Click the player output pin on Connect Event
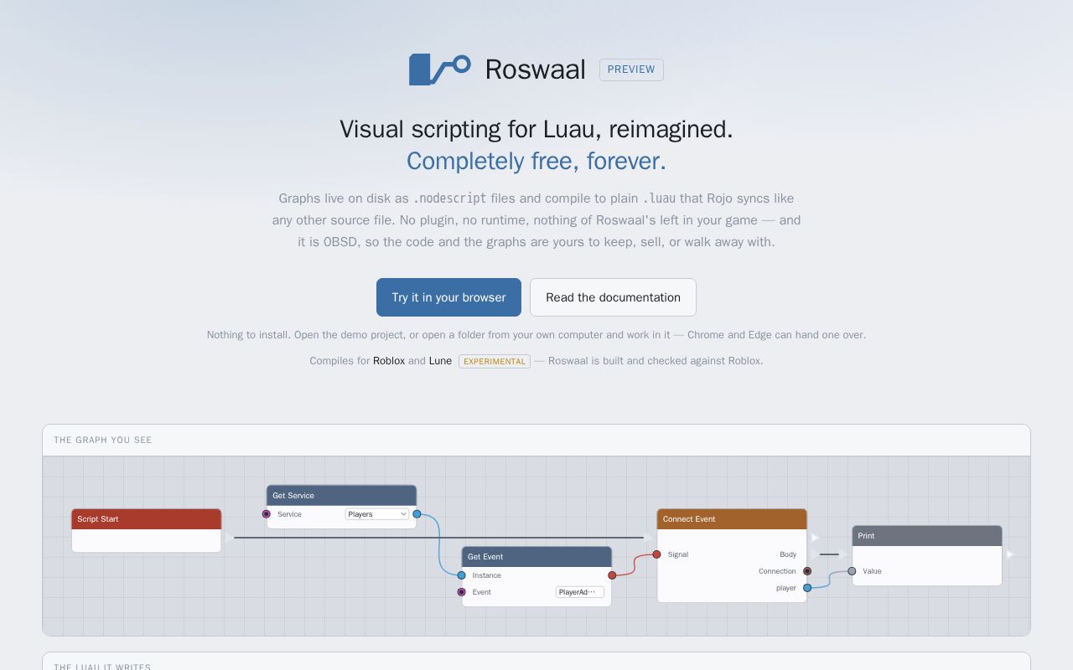This screenshot has height=670, width=1073. click(x=807, y=588)
